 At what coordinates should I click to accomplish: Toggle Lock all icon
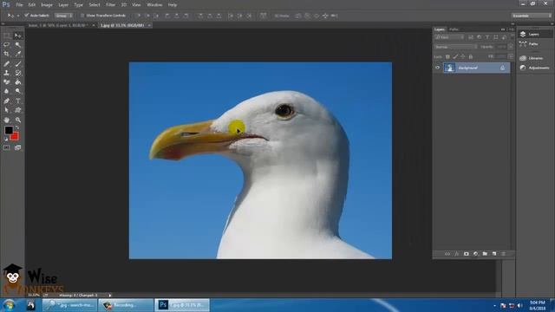[x=471, y=56]
